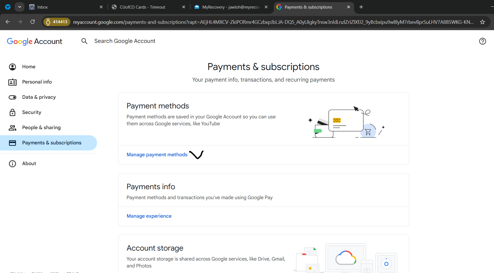The image size is (494, 273).
Task: Open People & sharing section
Action: [41, 128]
